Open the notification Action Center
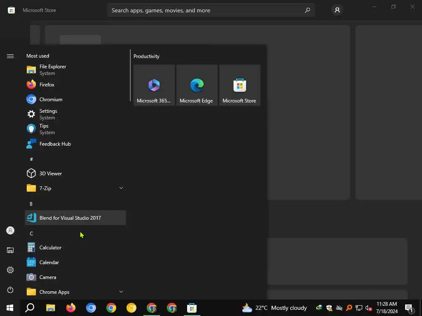Image resolution: width=422 pixels, height=316 pixels. point(409,308)
